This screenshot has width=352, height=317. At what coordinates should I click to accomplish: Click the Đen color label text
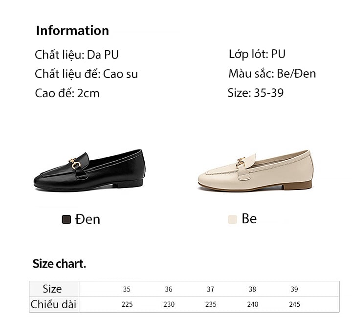pyautogui.click(x=88, y=219)
